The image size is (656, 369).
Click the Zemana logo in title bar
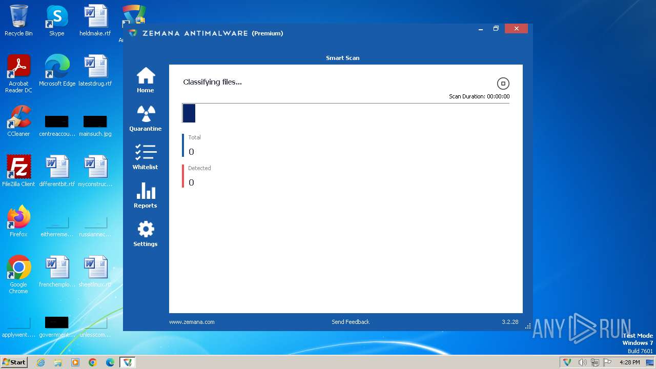pos(133,33)
